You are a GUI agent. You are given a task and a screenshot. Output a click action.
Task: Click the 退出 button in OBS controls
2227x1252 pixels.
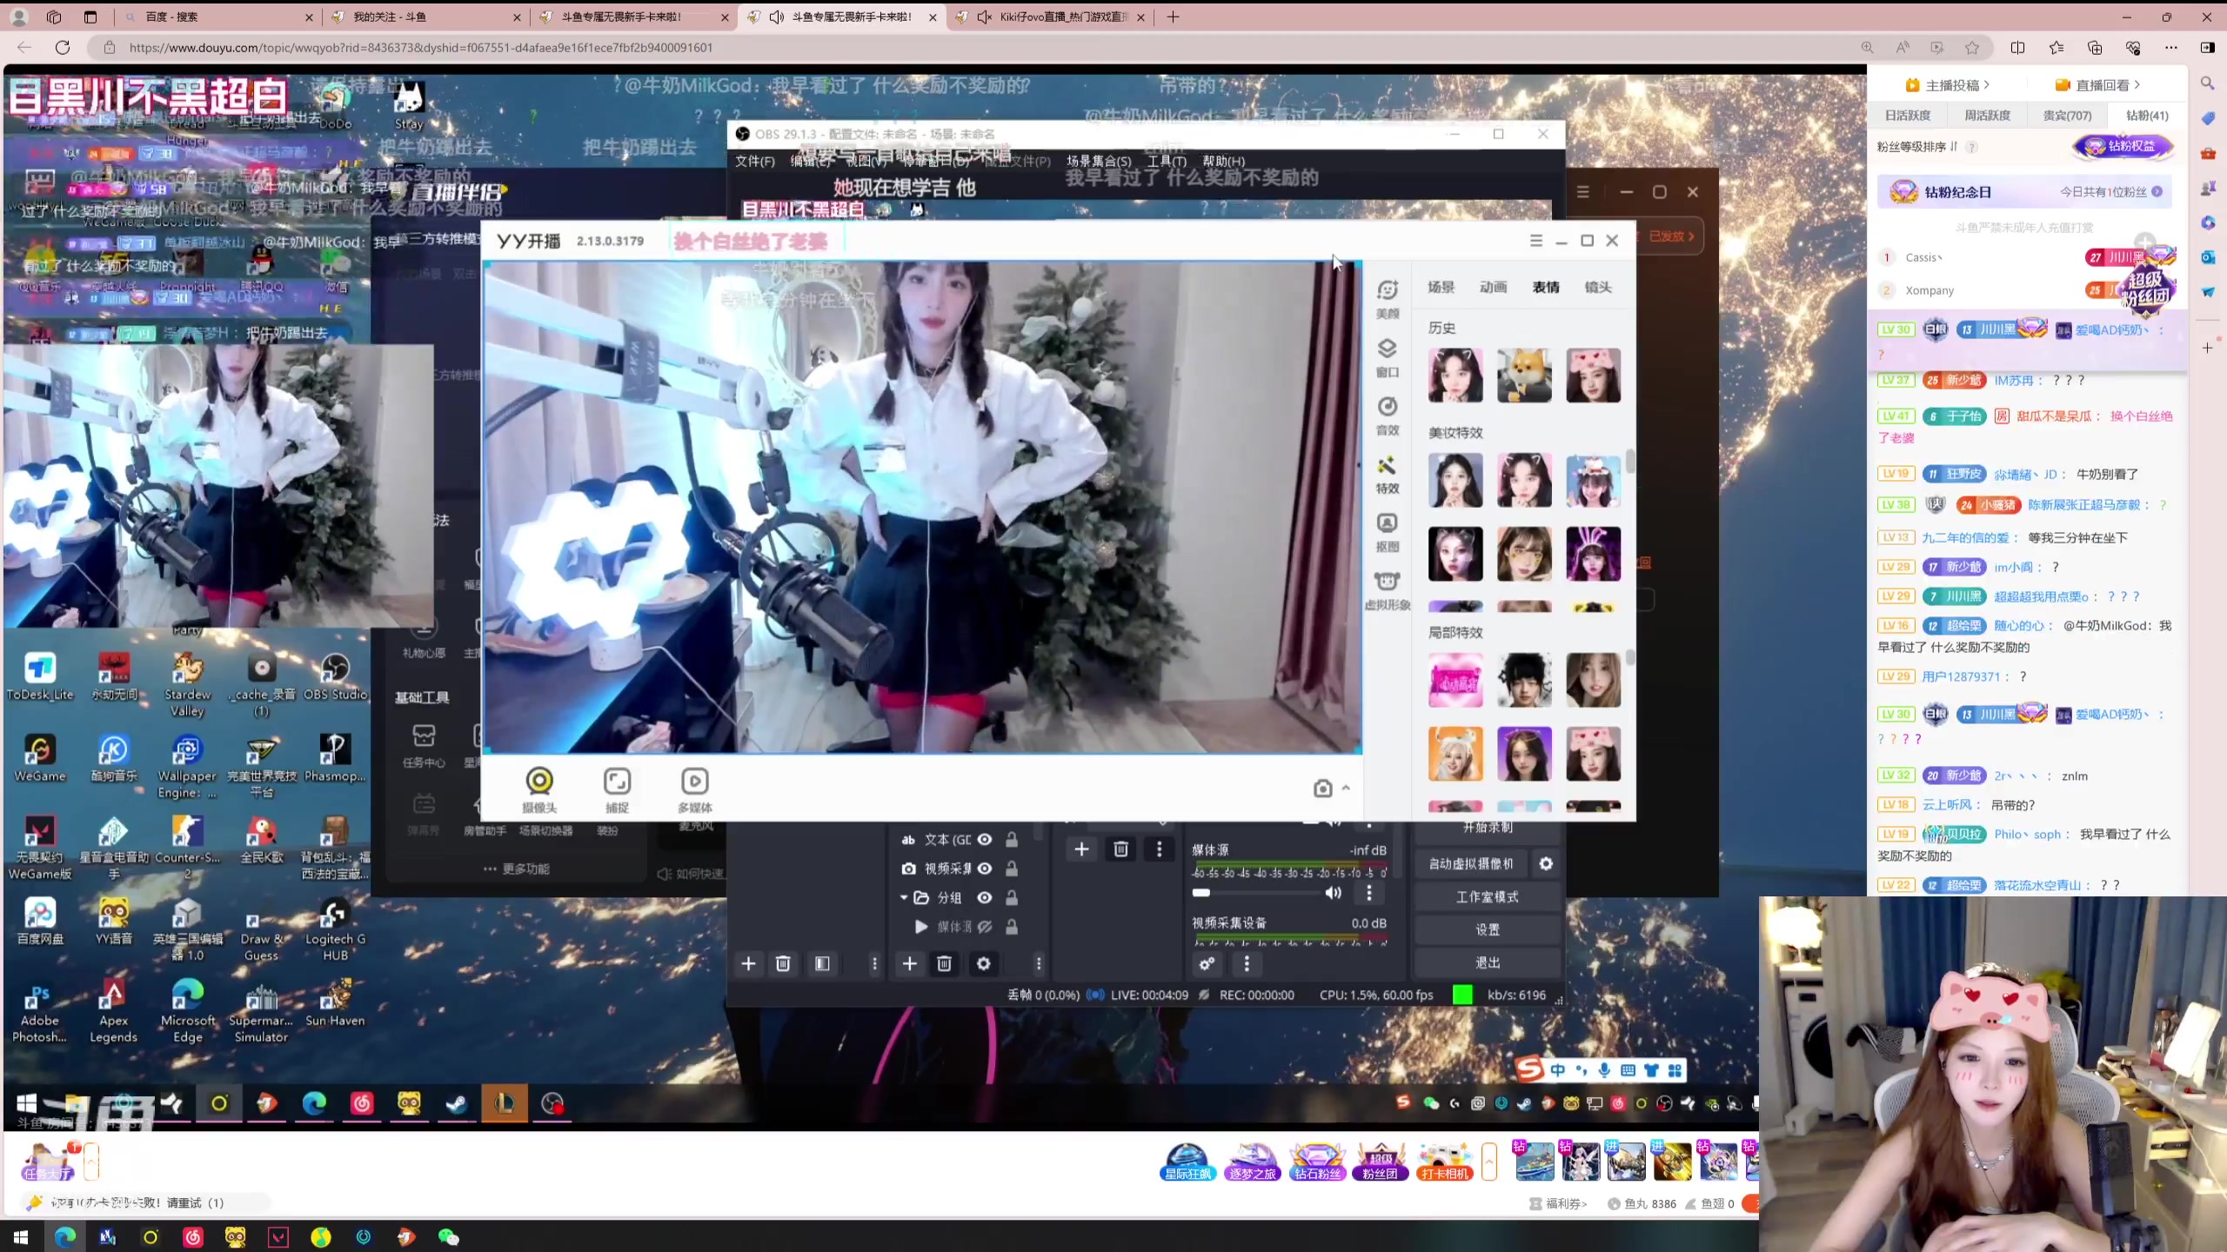pyautogui.click(x=1488, y=962)
